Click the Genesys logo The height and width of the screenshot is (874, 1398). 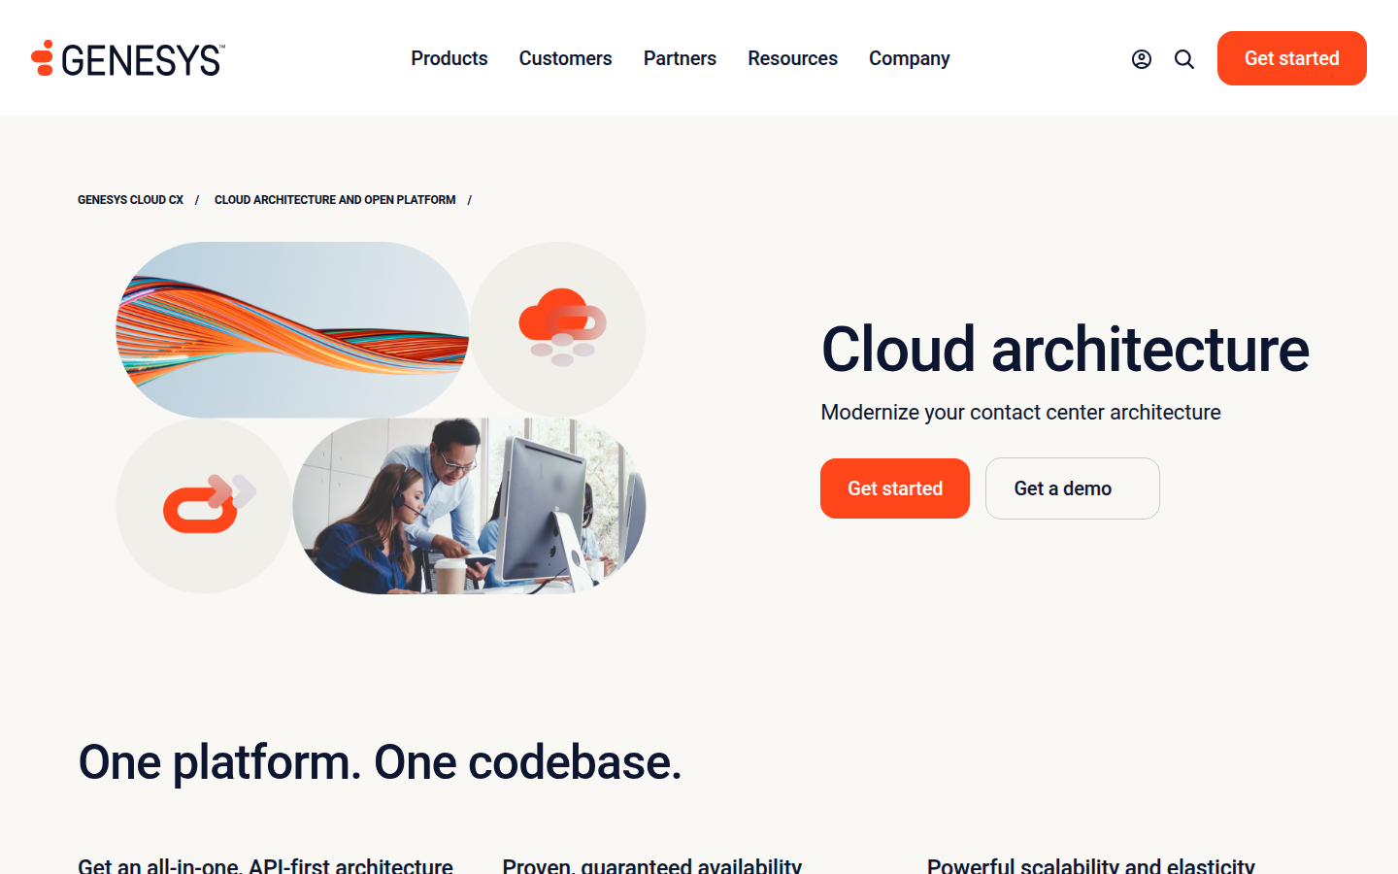pos(128,58)
